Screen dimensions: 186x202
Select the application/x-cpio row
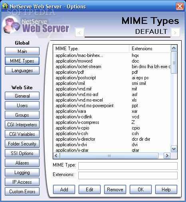point(112,128)
